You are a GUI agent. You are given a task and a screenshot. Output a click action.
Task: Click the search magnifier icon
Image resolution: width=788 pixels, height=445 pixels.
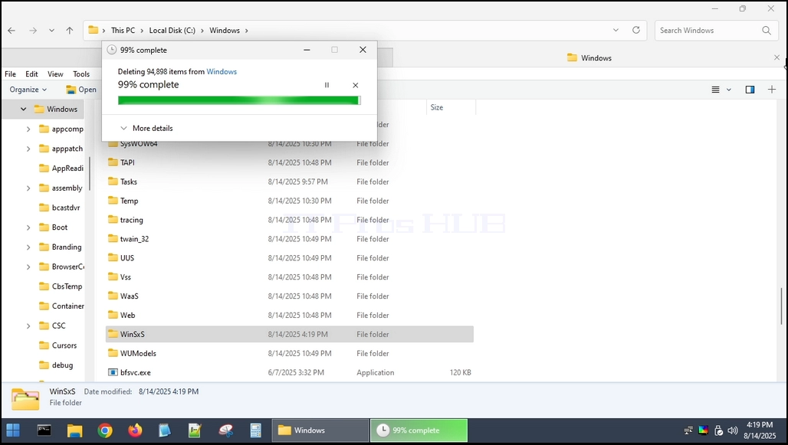[x=767, y=31]
